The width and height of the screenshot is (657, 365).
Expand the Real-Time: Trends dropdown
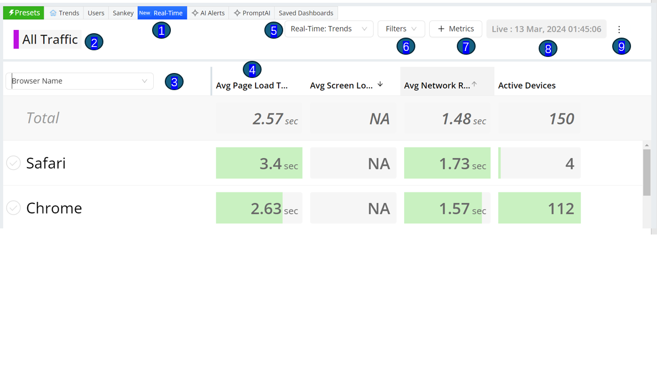(329, 29)
